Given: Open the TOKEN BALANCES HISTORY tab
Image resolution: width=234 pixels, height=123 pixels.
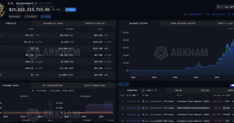Looking at the screenshot, I should click(x=183, y=24).
